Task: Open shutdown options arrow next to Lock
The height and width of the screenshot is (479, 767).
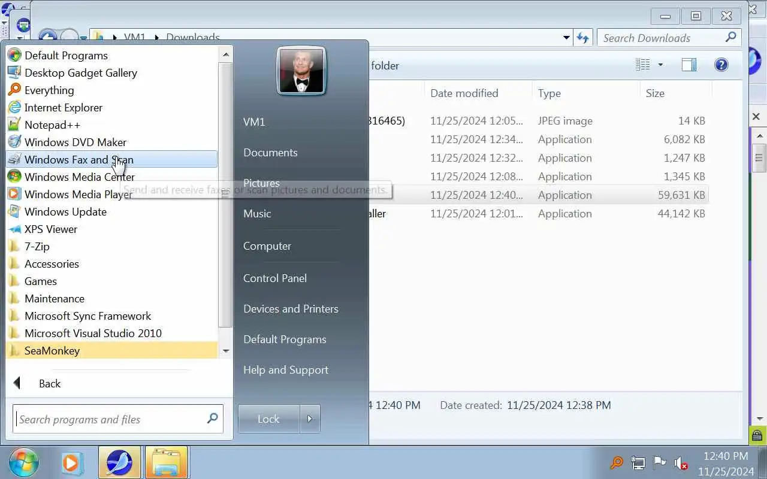Action: pyautogui.click(x=310, y=419)
